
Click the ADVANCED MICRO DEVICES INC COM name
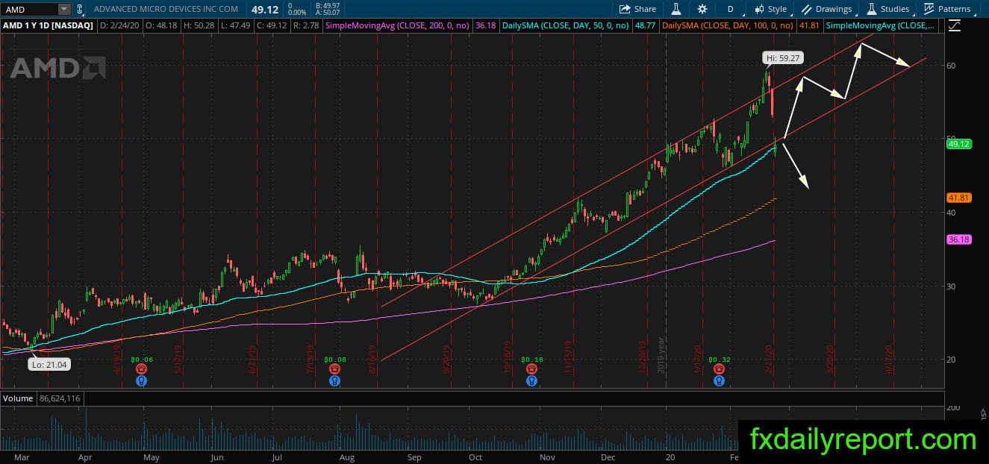[x=166, y=9]
